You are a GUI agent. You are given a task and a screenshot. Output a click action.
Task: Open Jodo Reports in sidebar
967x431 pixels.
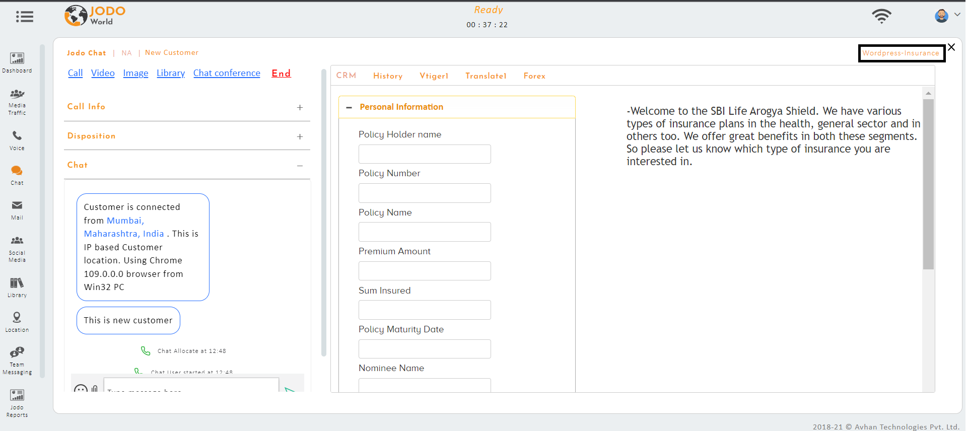click(x=17, y=403)
